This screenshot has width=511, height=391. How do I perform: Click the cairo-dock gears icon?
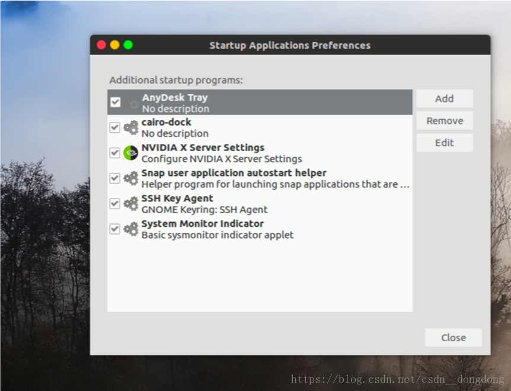coord(131,127)
